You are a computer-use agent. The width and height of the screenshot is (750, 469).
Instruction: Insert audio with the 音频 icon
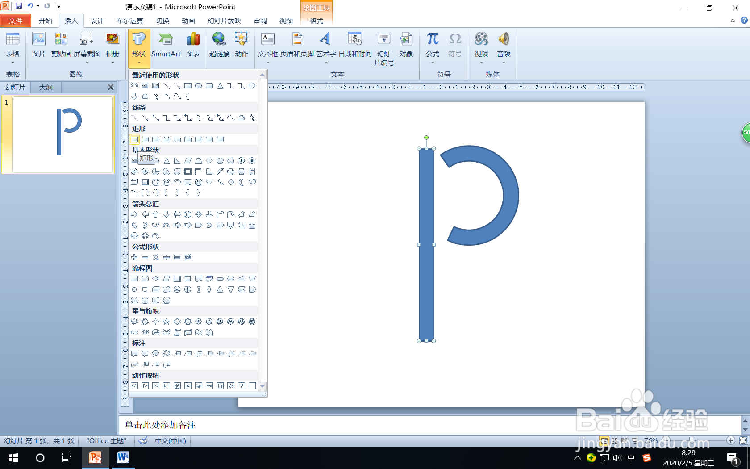point(503,45)
